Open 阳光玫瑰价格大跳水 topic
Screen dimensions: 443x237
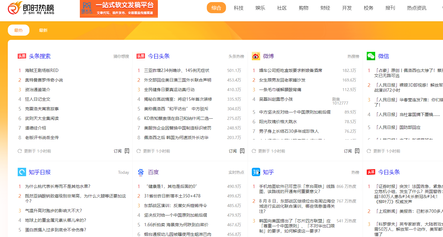(x=278, y=122)
